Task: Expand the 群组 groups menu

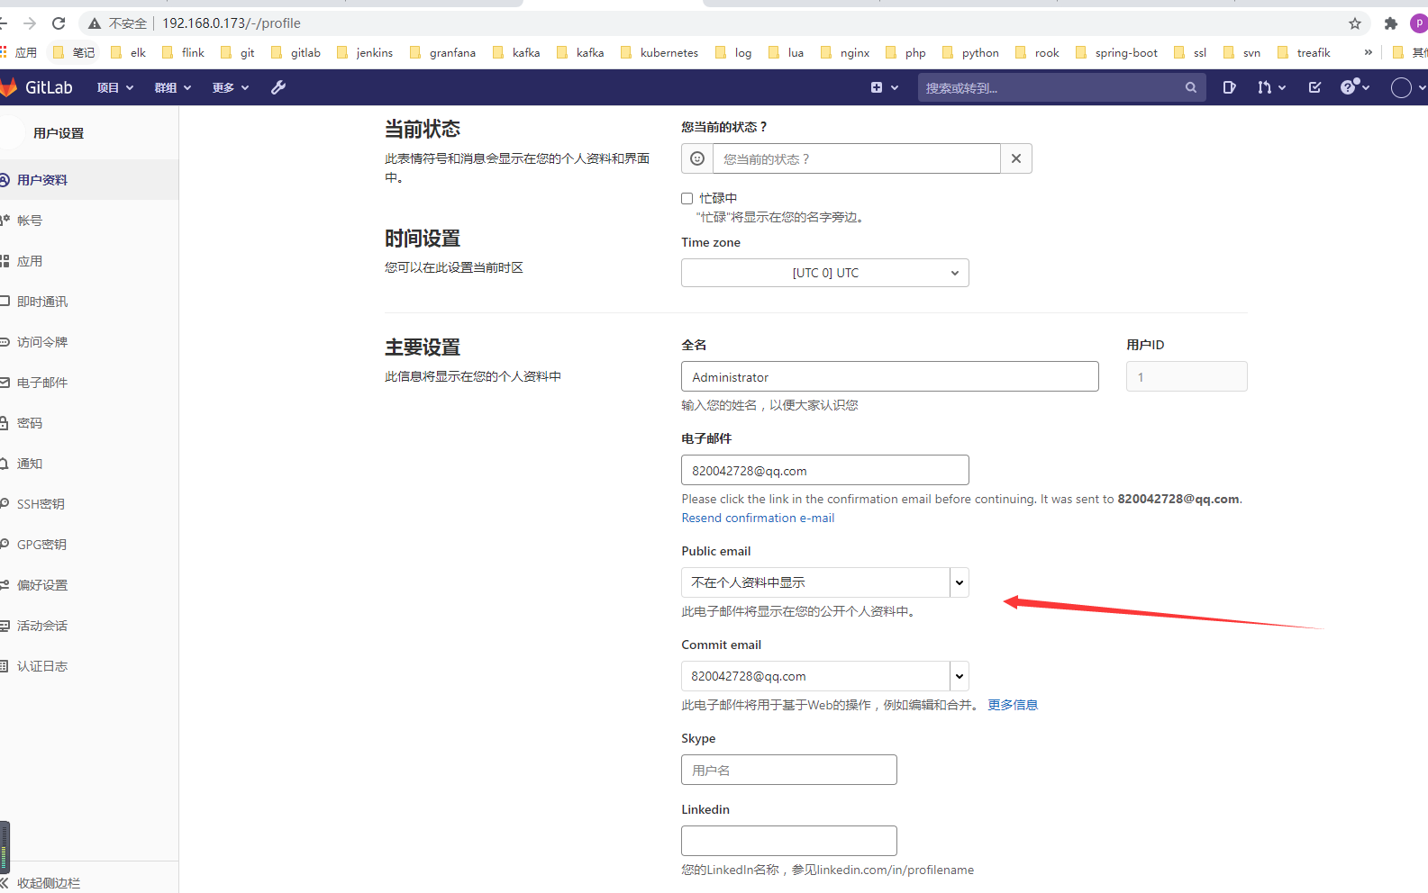Action: (173, 87)
